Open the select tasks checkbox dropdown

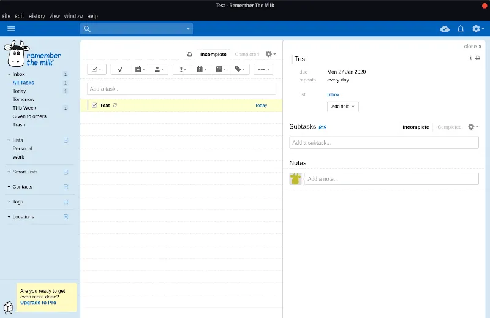point(97,69)
